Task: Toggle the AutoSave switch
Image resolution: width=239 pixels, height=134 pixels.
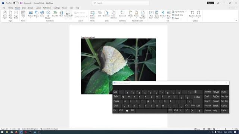Action: point(16,3)
